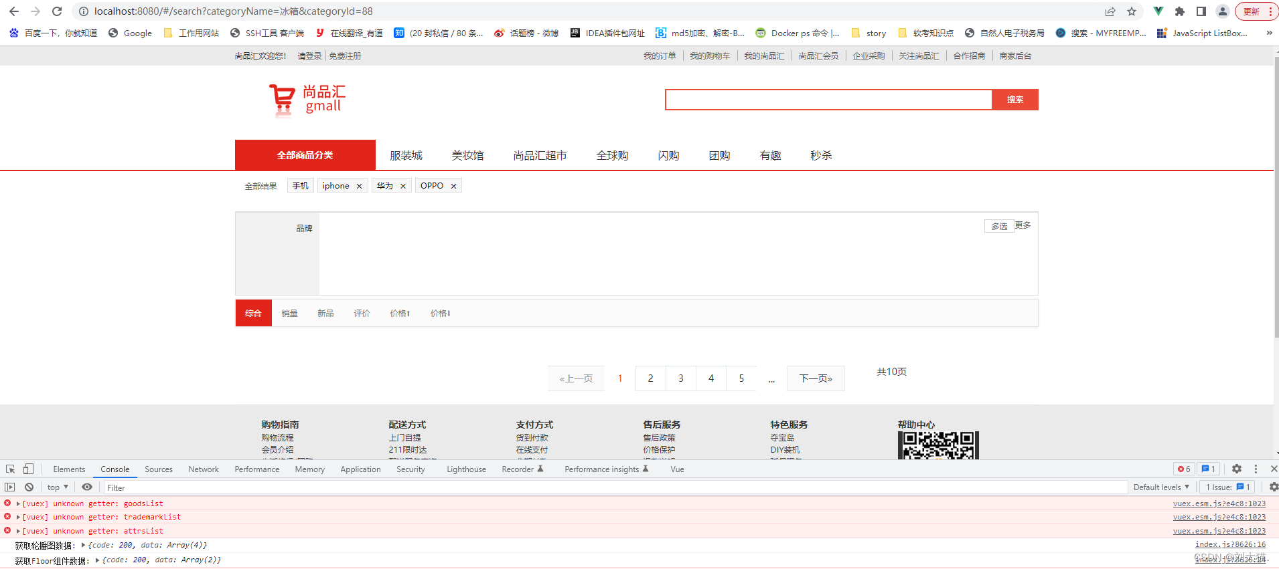Switch to the Elements tab
The height and width of the screenshot is (569, 1279).
tap(69, 469)
